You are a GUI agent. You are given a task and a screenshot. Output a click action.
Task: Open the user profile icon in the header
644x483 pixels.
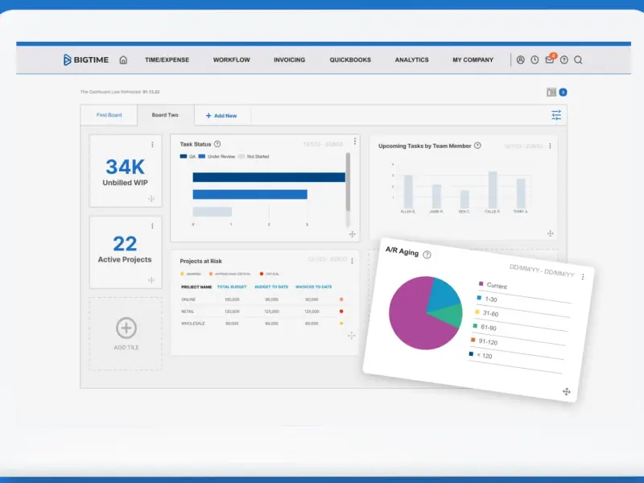520,60
